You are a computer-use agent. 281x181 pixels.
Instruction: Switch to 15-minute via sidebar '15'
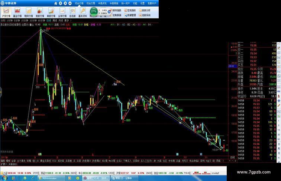[x=279, y=130]
